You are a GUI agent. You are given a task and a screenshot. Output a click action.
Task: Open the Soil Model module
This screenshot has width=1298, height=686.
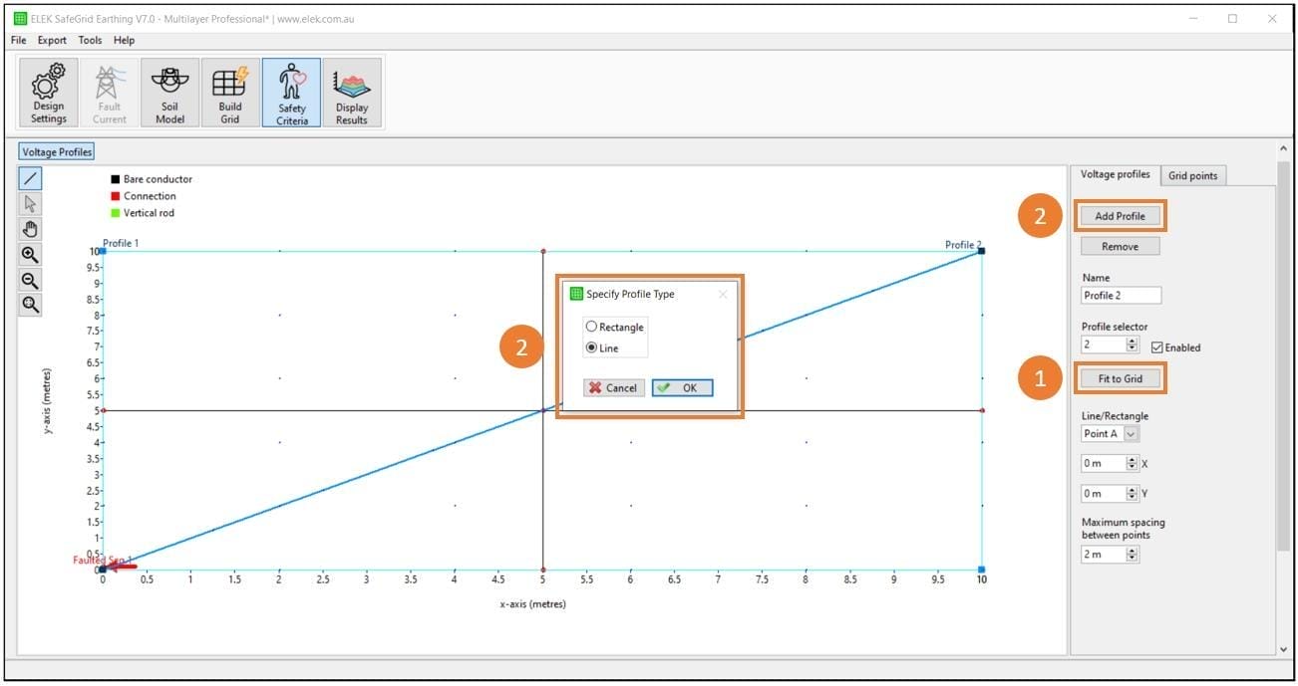coord(168,90)
